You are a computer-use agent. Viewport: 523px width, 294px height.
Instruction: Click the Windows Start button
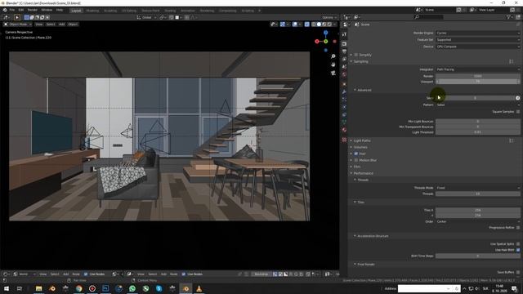click(7, 288)
